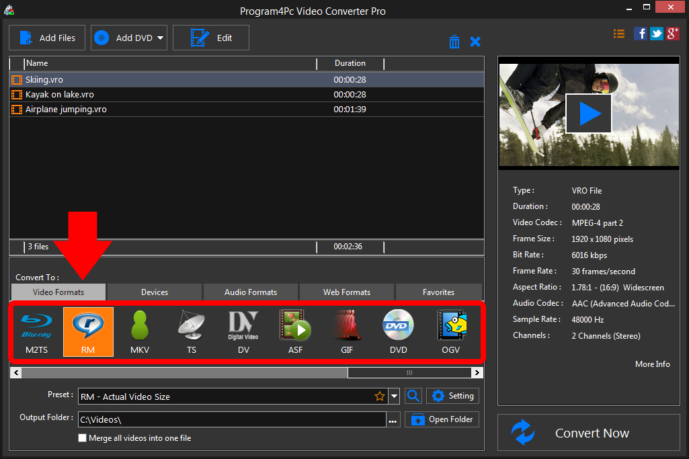Click the magnifier icon beside the preset
The image size is (689, 459).
click(414, 397)
